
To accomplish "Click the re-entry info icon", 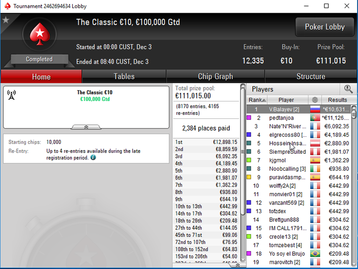I will tap(93, 157).
